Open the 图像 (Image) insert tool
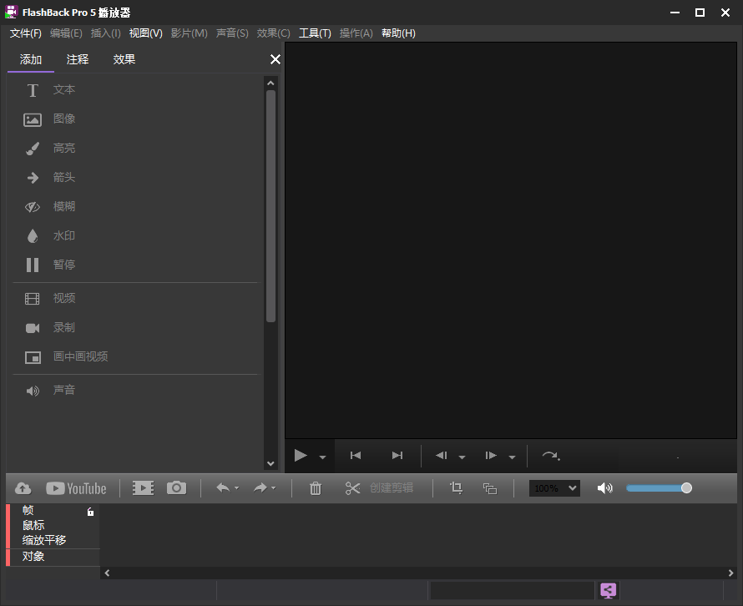 click(64, 119)
